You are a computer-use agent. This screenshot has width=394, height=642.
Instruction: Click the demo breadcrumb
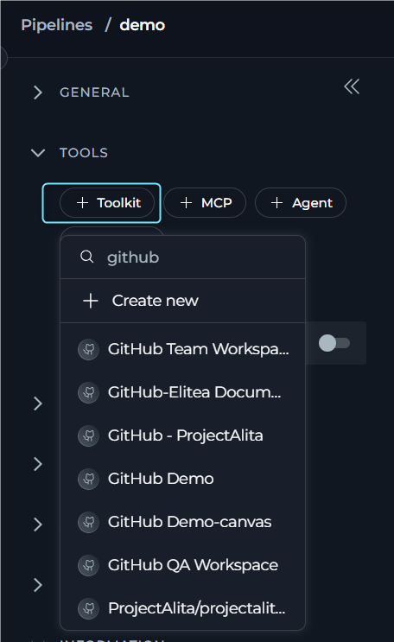tap(142, 25)
